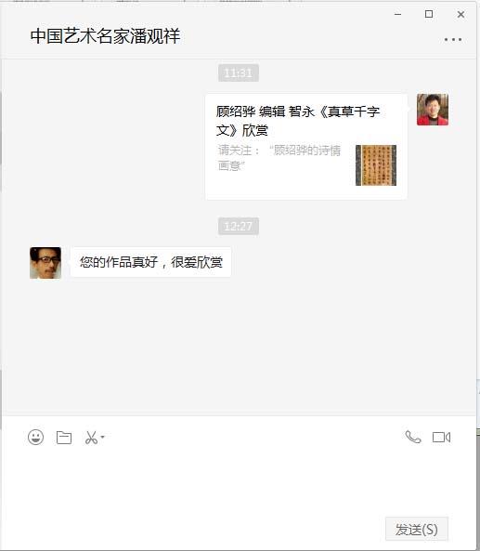Minimize the chat window
Viewport: 480px width, 551px height.
[398, 14]
